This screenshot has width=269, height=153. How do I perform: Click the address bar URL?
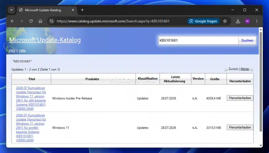[113, 21]
